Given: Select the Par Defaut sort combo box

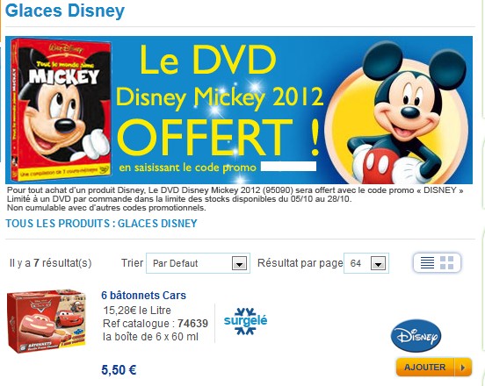Looking at the screenshot, I should 198,263.
